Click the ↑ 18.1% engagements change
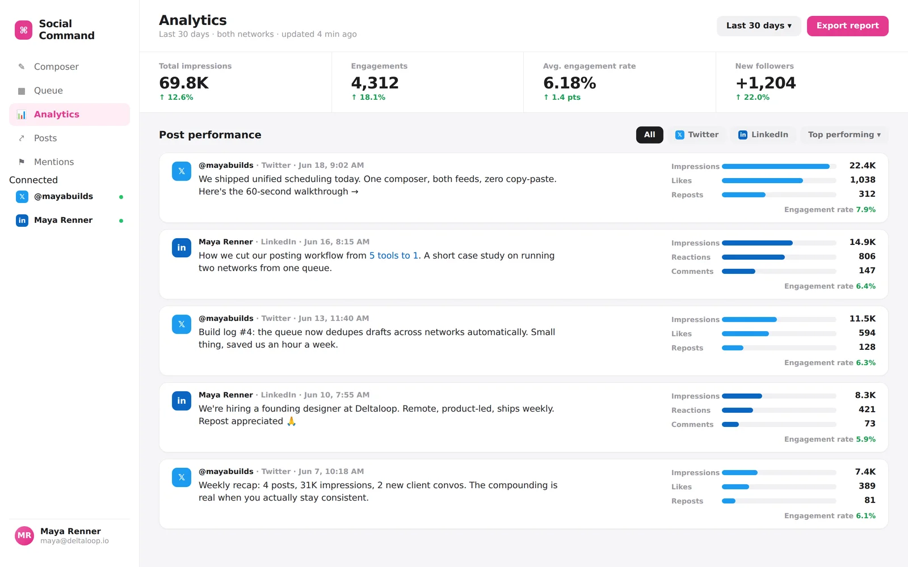The image size is (908, 567). point(368,98)
